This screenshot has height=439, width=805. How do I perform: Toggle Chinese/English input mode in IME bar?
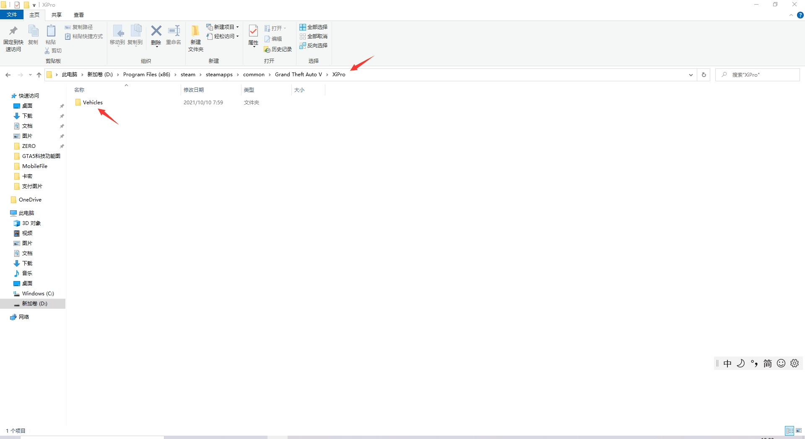coord(727,364)
